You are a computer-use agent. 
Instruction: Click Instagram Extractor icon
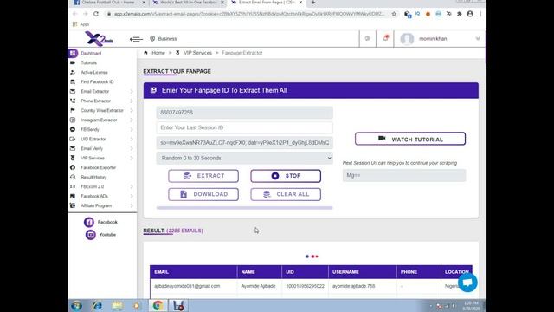click(73, 120)
